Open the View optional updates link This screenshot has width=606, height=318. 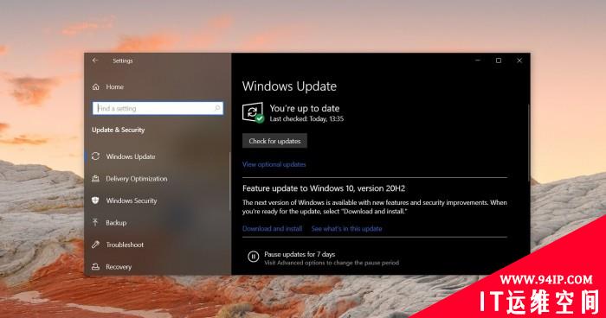274,164
